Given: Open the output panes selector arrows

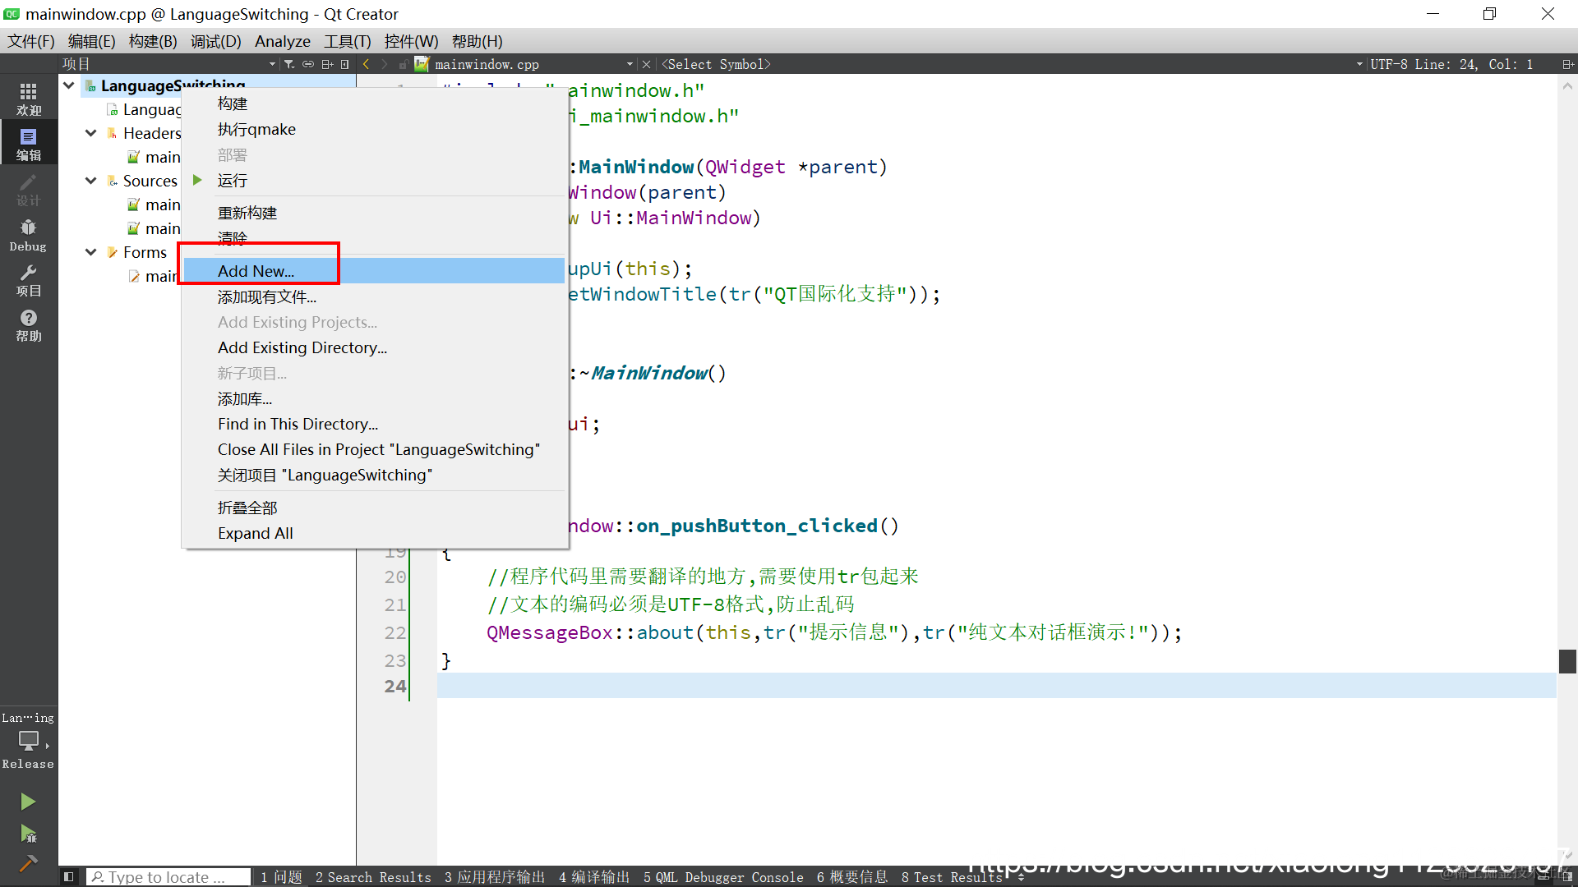Looking at the screenshot, I should (x=1021, y=877).
